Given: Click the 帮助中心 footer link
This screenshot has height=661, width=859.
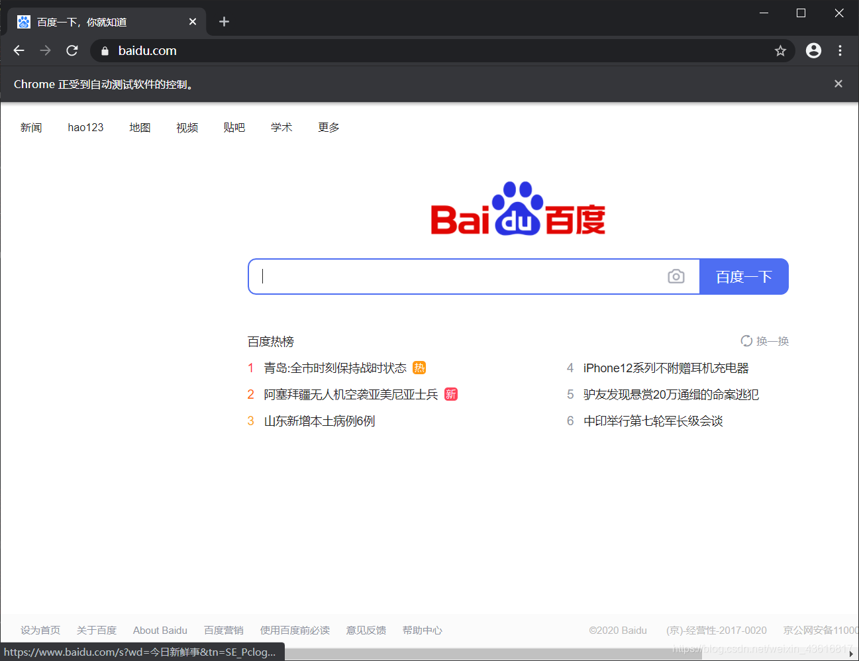Looking at the screenshot, I should click(x=423, y=630).
